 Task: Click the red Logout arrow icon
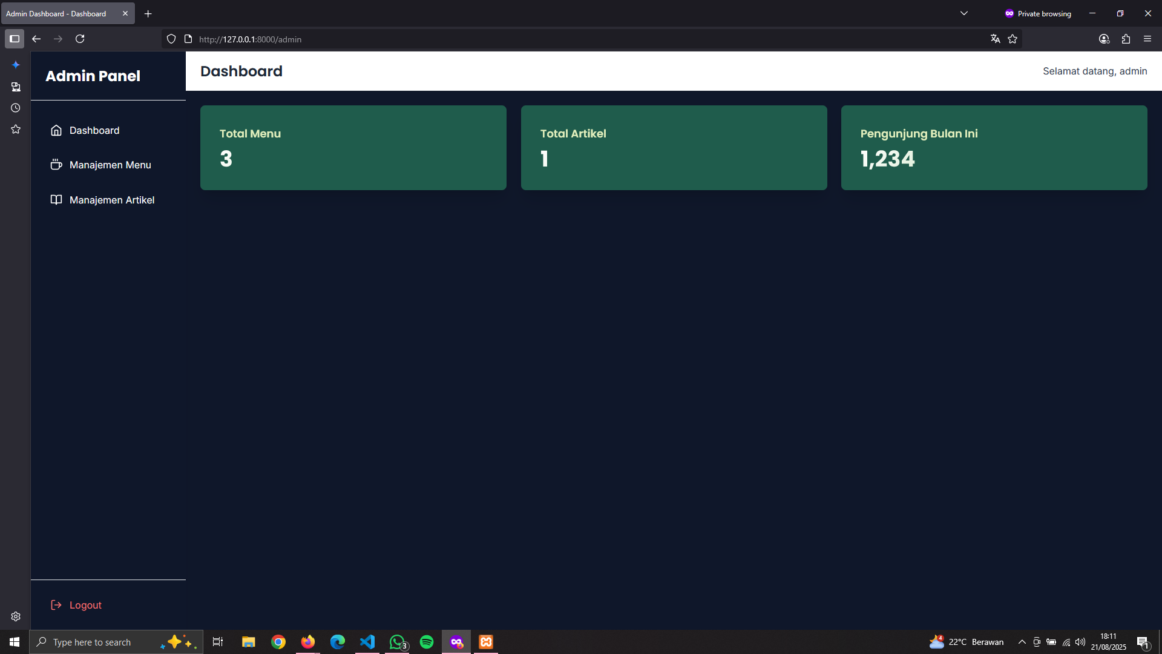click(x=56, y=605)
